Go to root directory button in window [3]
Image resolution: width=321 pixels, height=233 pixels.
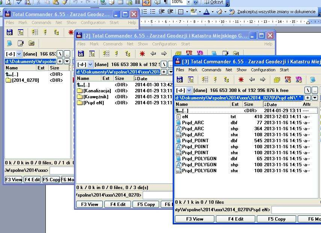pyautogui.click(x=308, y=90)
